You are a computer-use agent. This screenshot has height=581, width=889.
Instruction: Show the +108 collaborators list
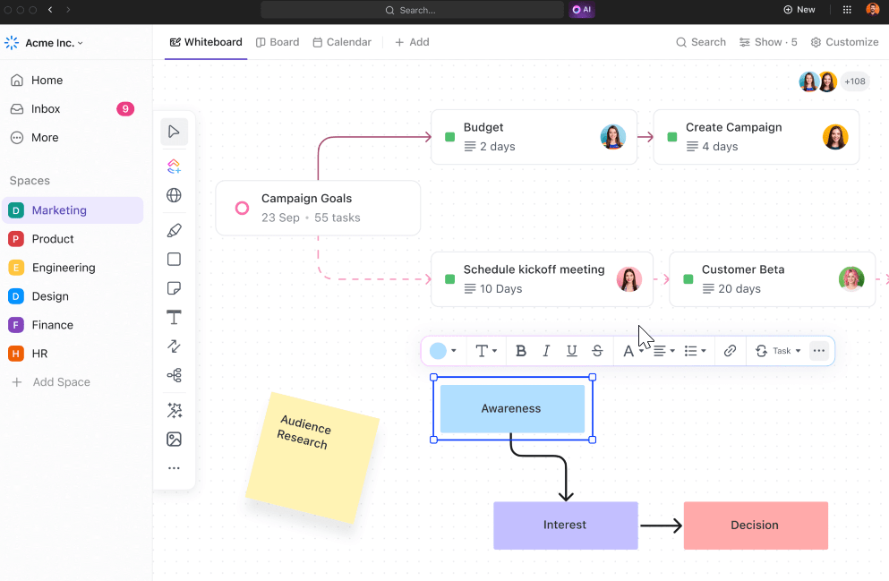tap(854, 81)
